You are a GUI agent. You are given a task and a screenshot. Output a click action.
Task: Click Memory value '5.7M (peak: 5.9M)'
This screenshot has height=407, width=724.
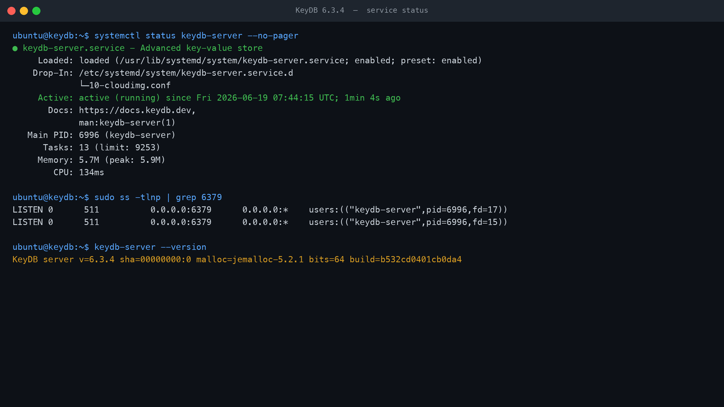pos(122,160)
